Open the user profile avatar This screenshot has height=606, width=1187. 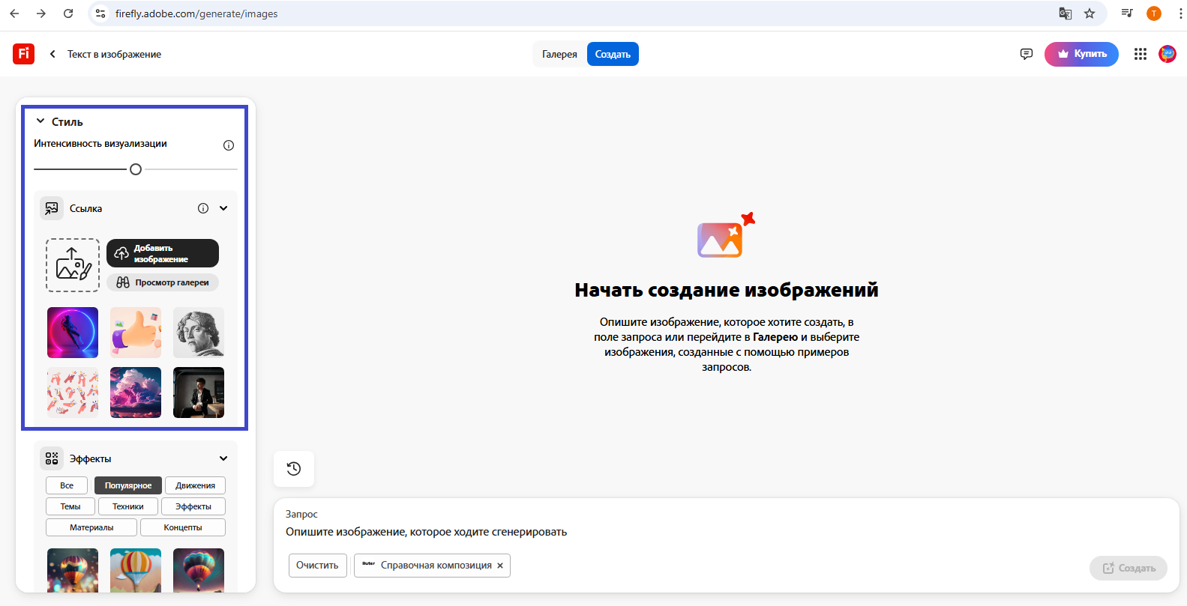point(1168,54)
